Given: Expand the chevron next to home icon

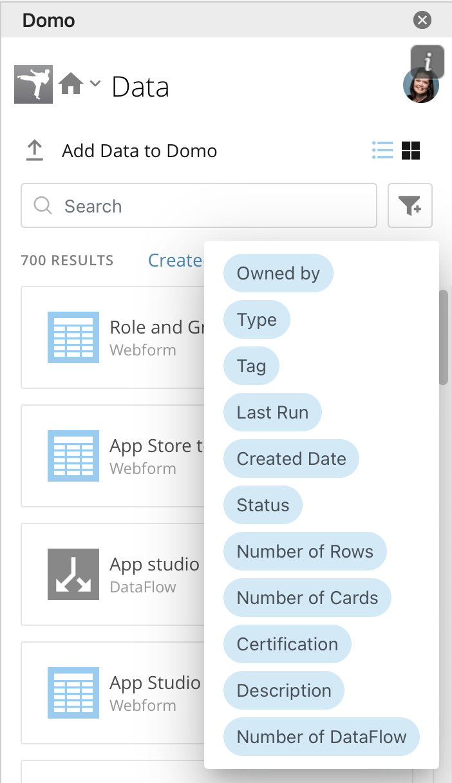Looking at the screenshot, I should pyautogui.click(x=95, y=83).
